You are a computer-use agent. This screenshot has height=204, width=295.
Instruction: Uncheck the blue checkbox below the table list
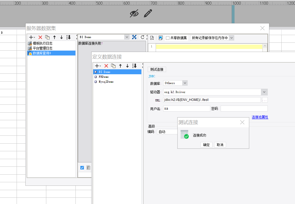point(82,168)
